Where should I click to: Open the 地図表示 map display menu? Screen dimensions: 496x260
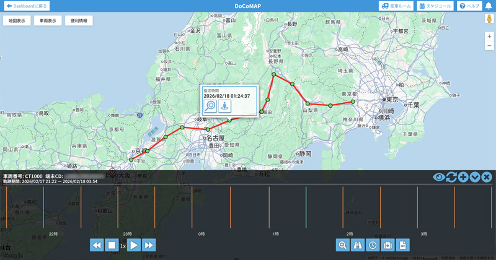(x=17, y=20)
